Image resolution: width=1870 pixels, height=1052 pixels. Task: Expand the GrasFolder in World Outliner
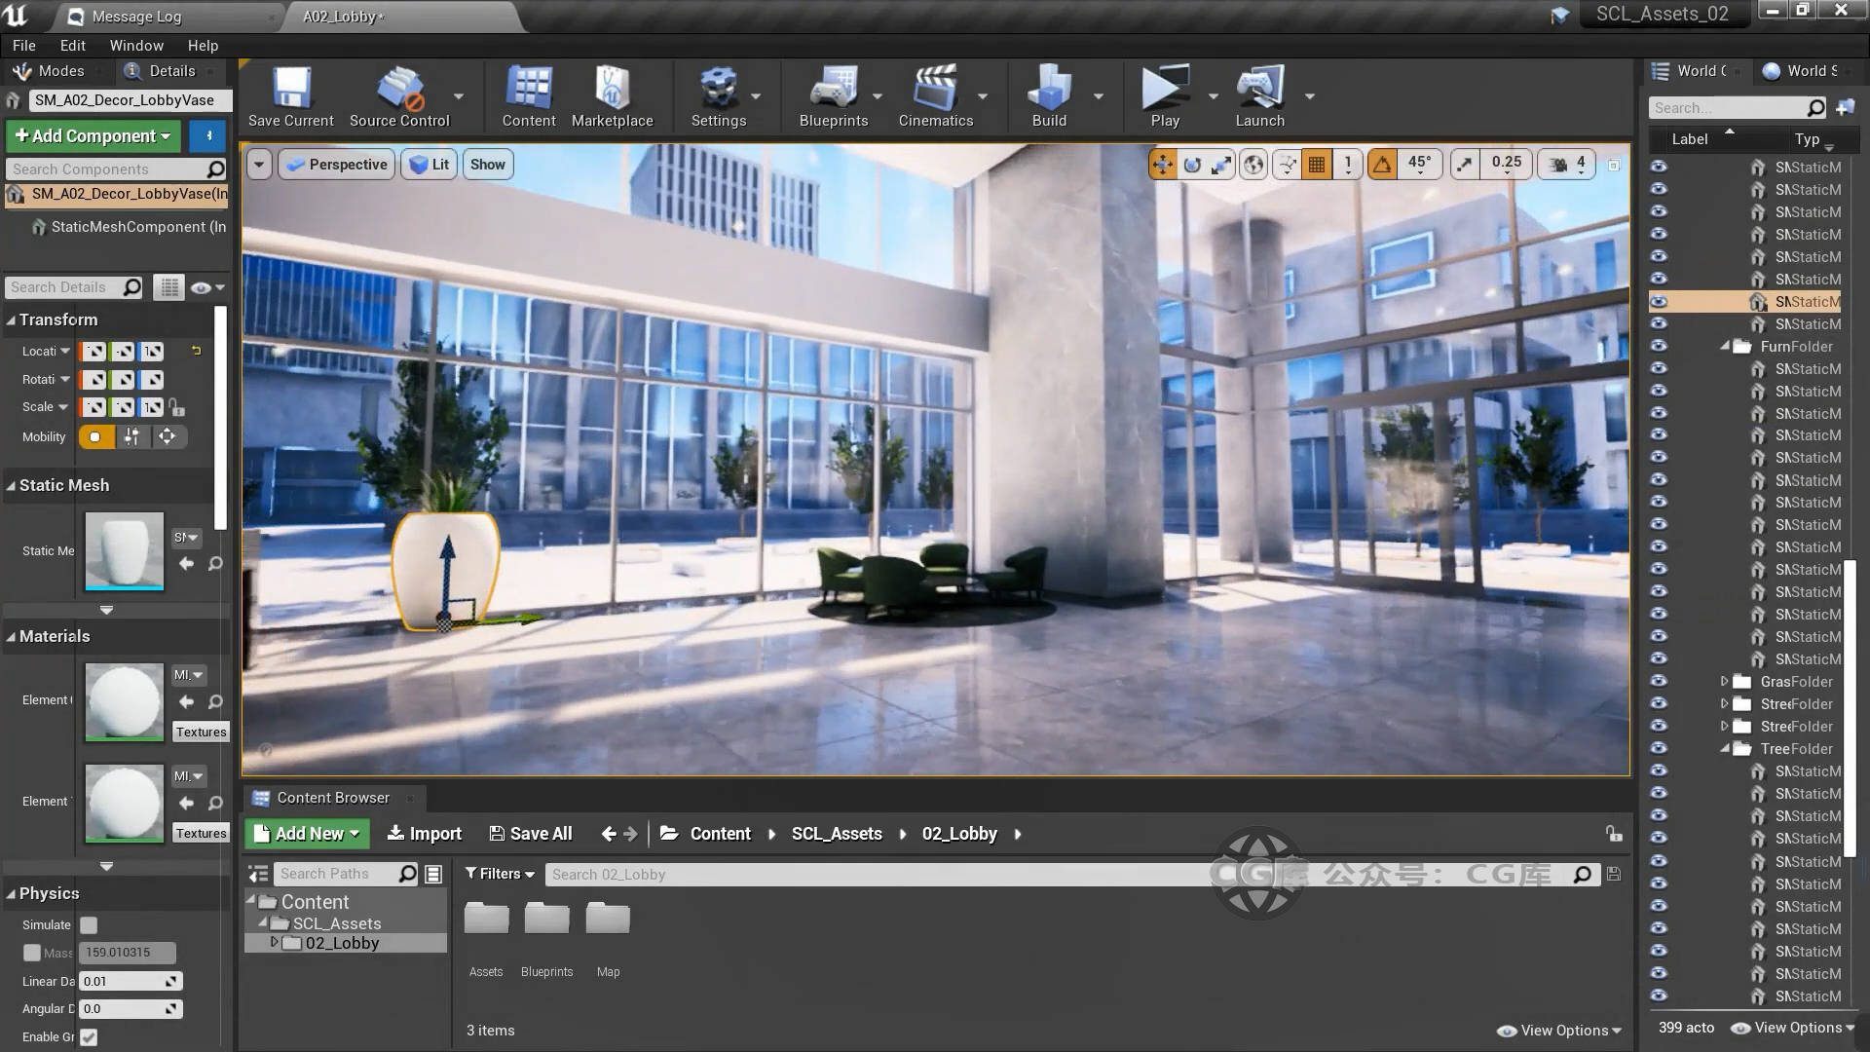coord(1724,682)
